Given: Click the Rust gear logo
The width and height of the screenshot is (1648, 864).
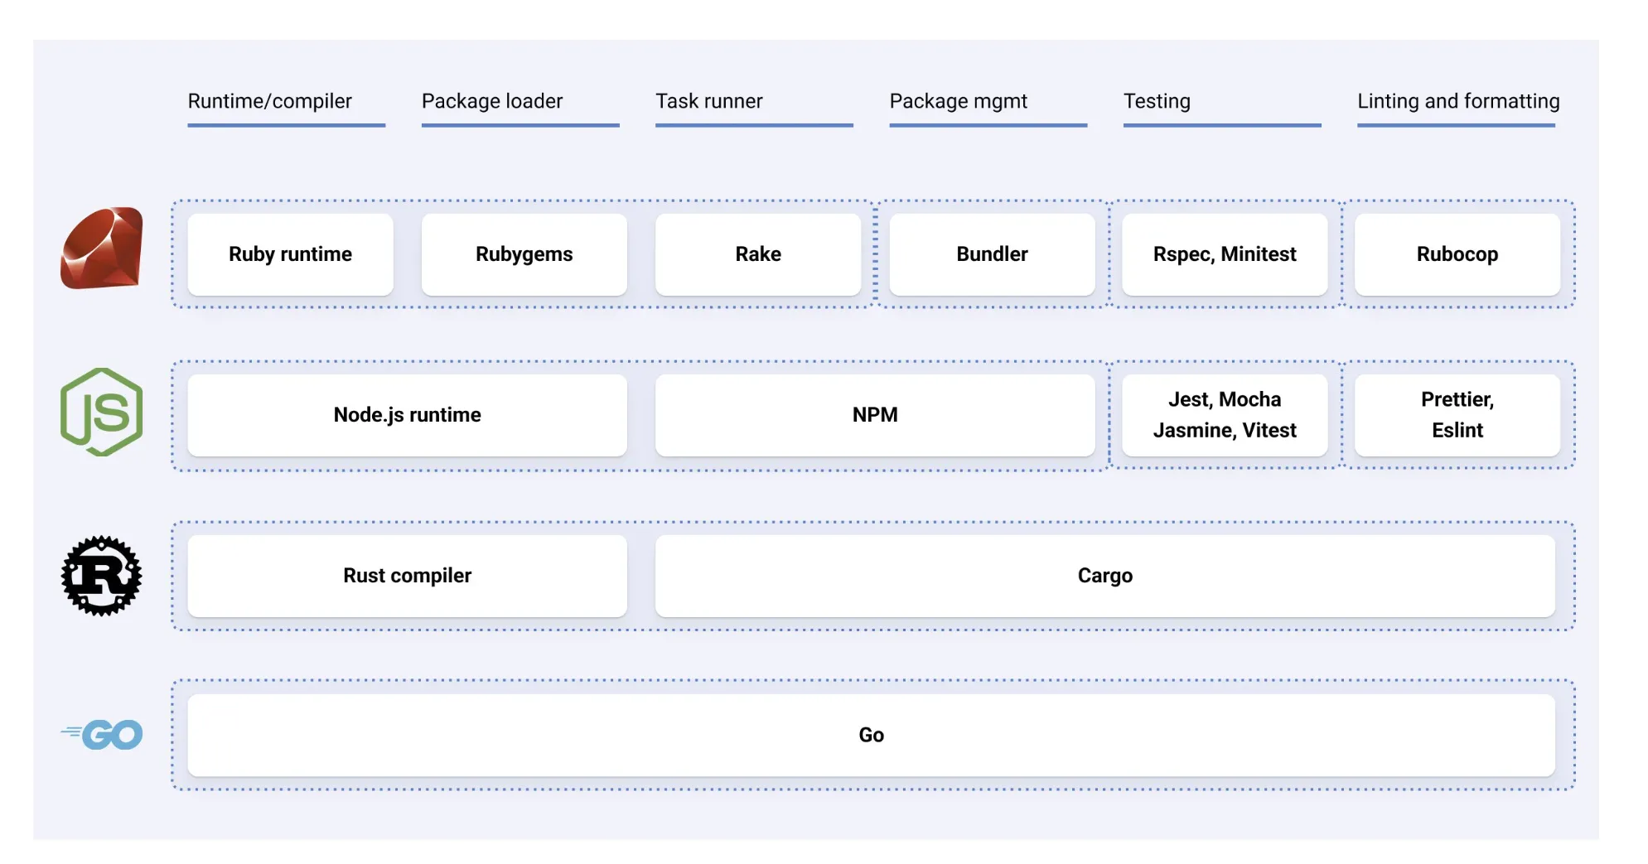Looking at the screenshot, I should [100, 576].
